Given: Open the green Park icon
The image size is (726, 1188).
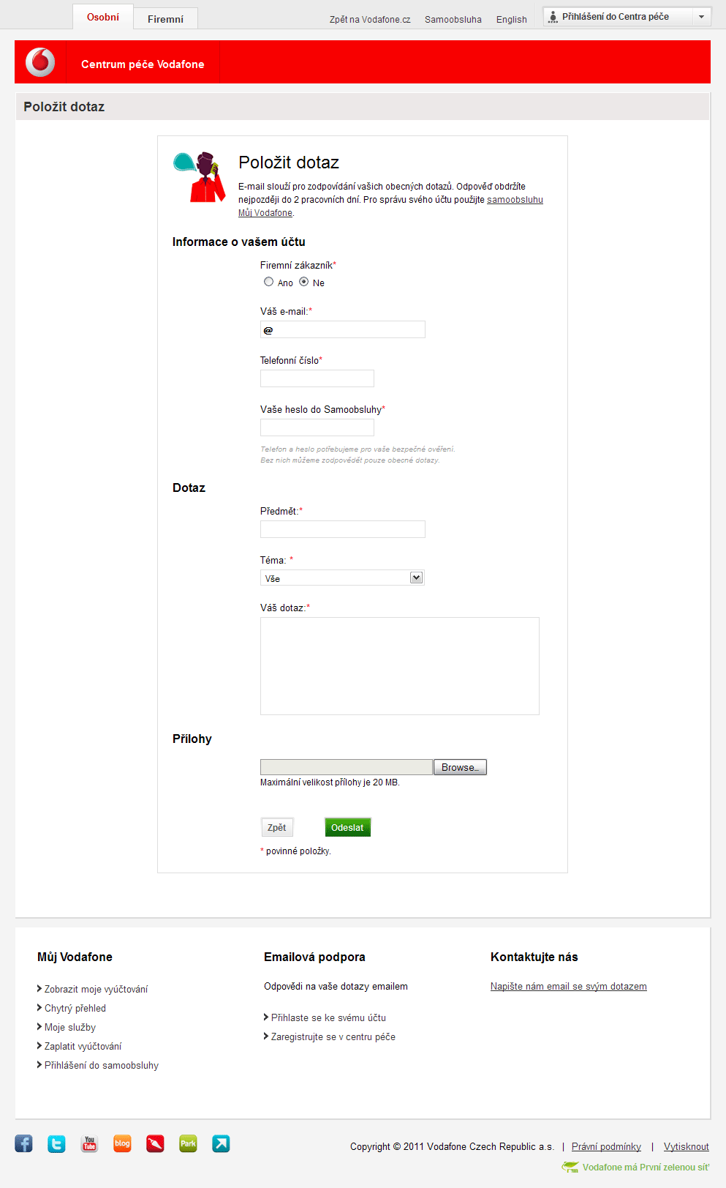Looking at the screenshot, I should tap(188, 1143).
